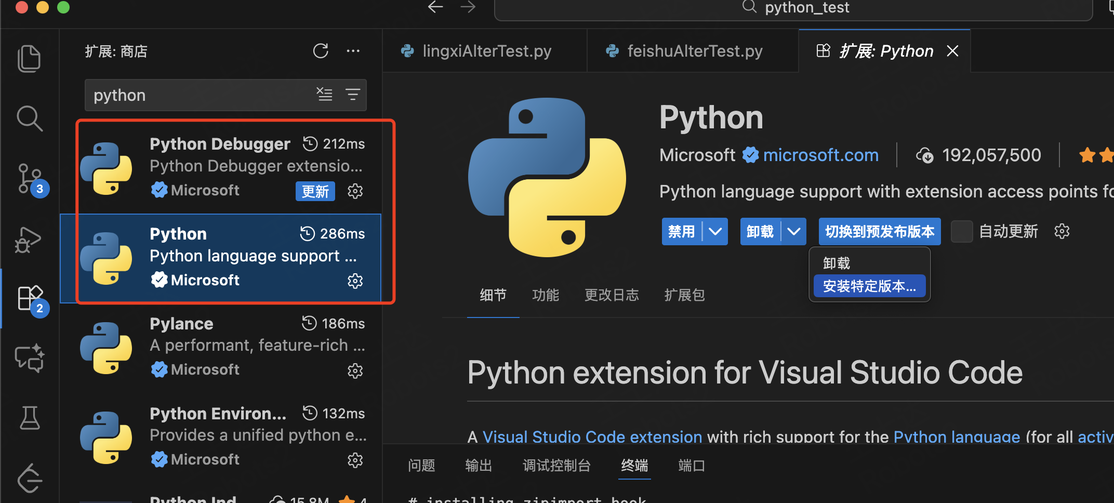Select the Run and Debug icon

pos(30,239)
